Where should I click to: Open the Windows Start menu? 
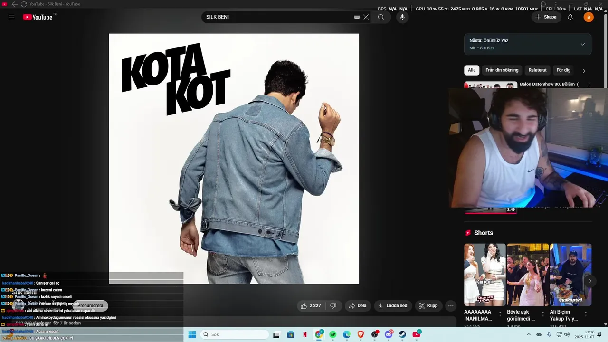192,334
